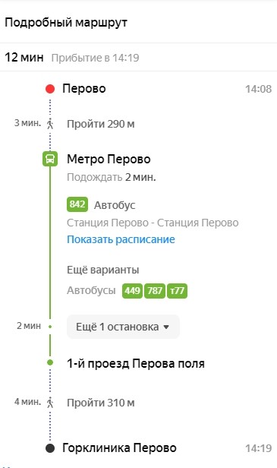Screen dimensions: 277x468
Task: Select bus route 842 badge
Action: (x=77, y=204)
